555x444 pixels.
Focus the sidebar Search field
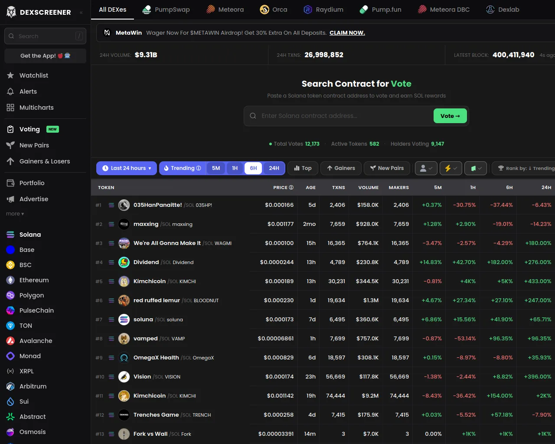[x=45, y=36]
